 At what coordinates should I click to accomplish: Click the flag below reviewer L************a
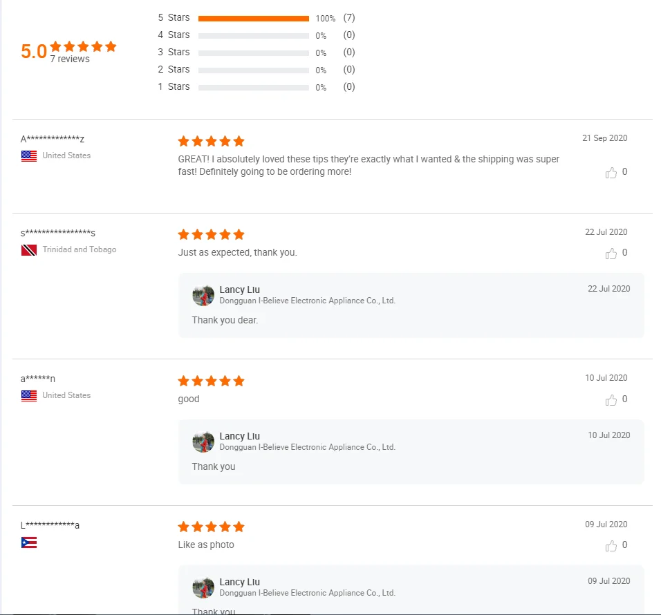coord(29,542)
